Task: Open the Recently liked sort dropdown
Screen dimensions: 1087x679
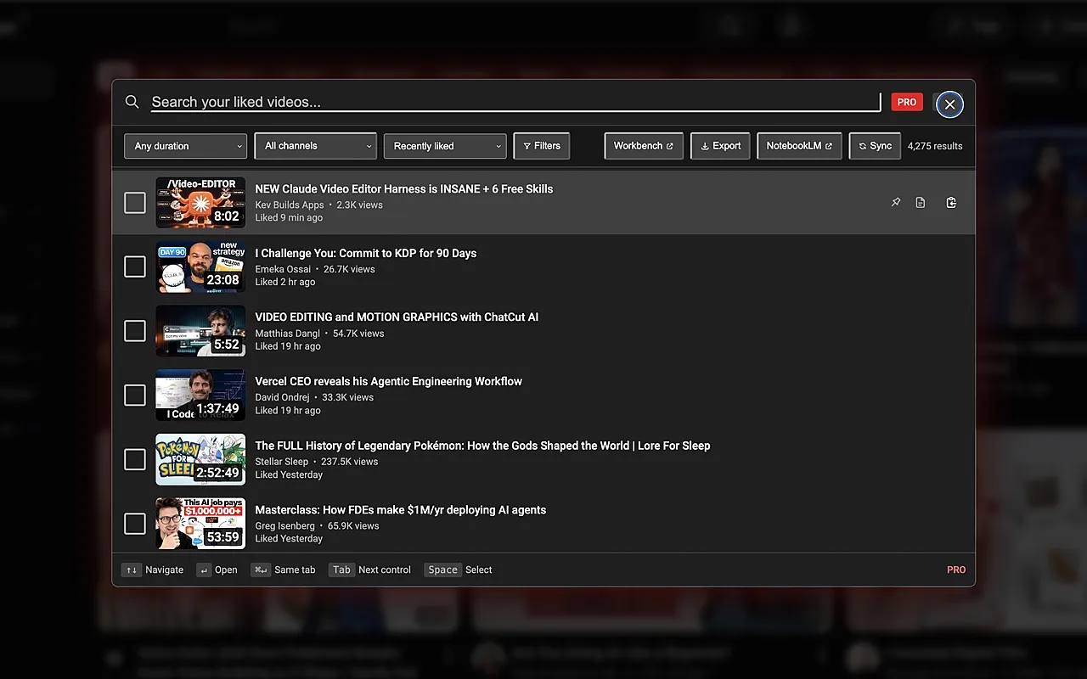Action: (x=445, y=146)
